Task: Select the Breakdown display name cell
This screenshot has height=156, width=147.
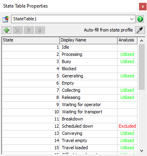Action: tap(88, 119)
